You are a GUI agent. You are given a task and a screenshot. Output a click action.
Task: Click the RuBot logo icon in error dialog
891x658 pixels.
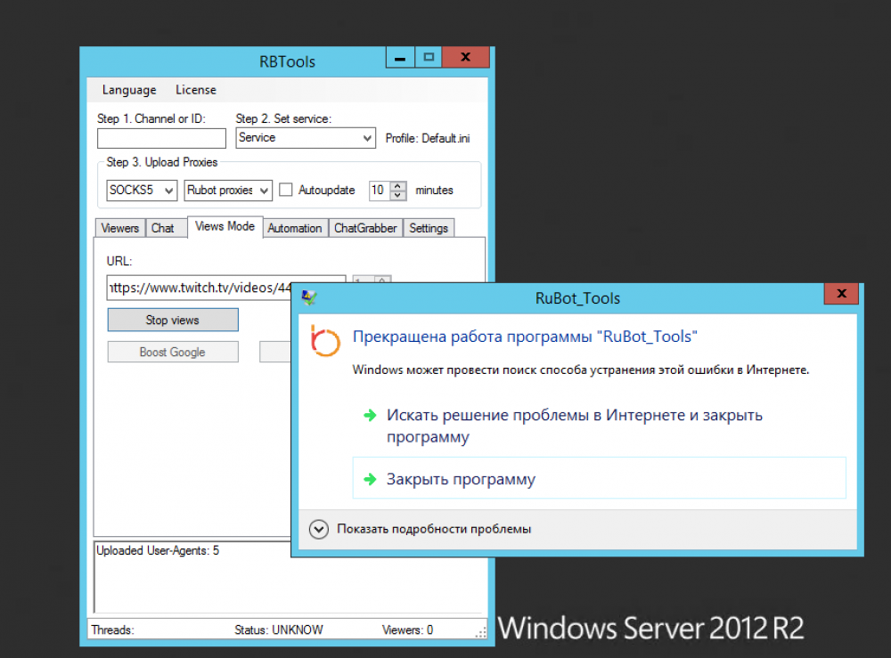pyautogui.click(x=325, y=341)
